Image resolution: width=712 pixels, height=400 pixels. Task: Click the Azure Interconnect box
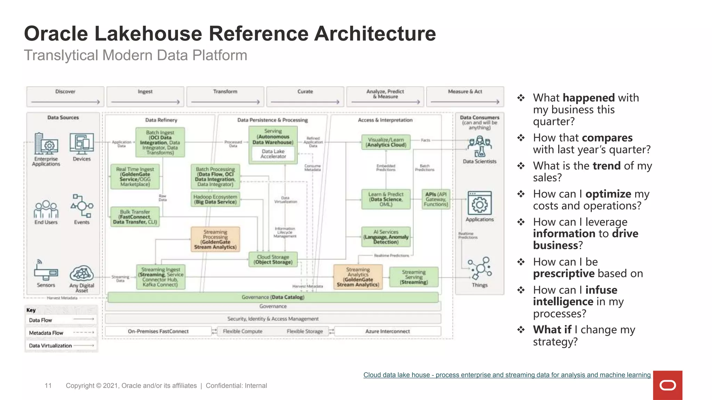[387, 331]
